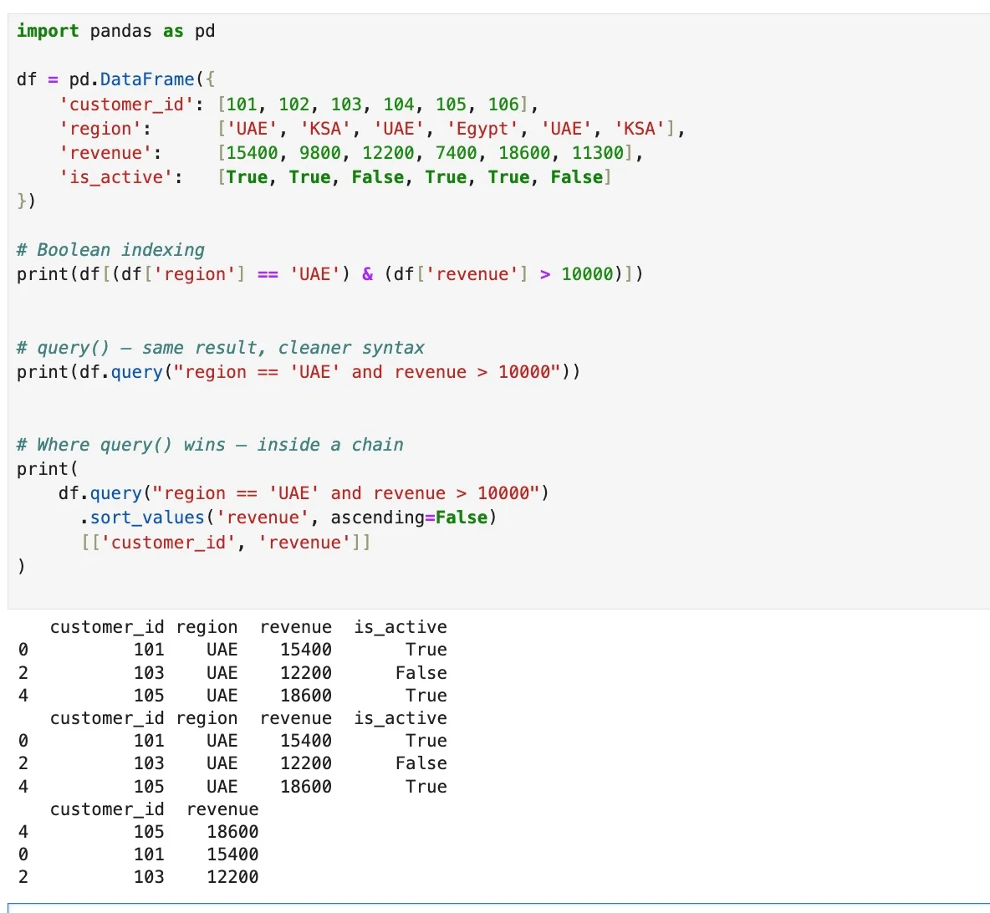Click the value 7400 in revenue list
Screen dimensions: 990x913
coord(456,153)
